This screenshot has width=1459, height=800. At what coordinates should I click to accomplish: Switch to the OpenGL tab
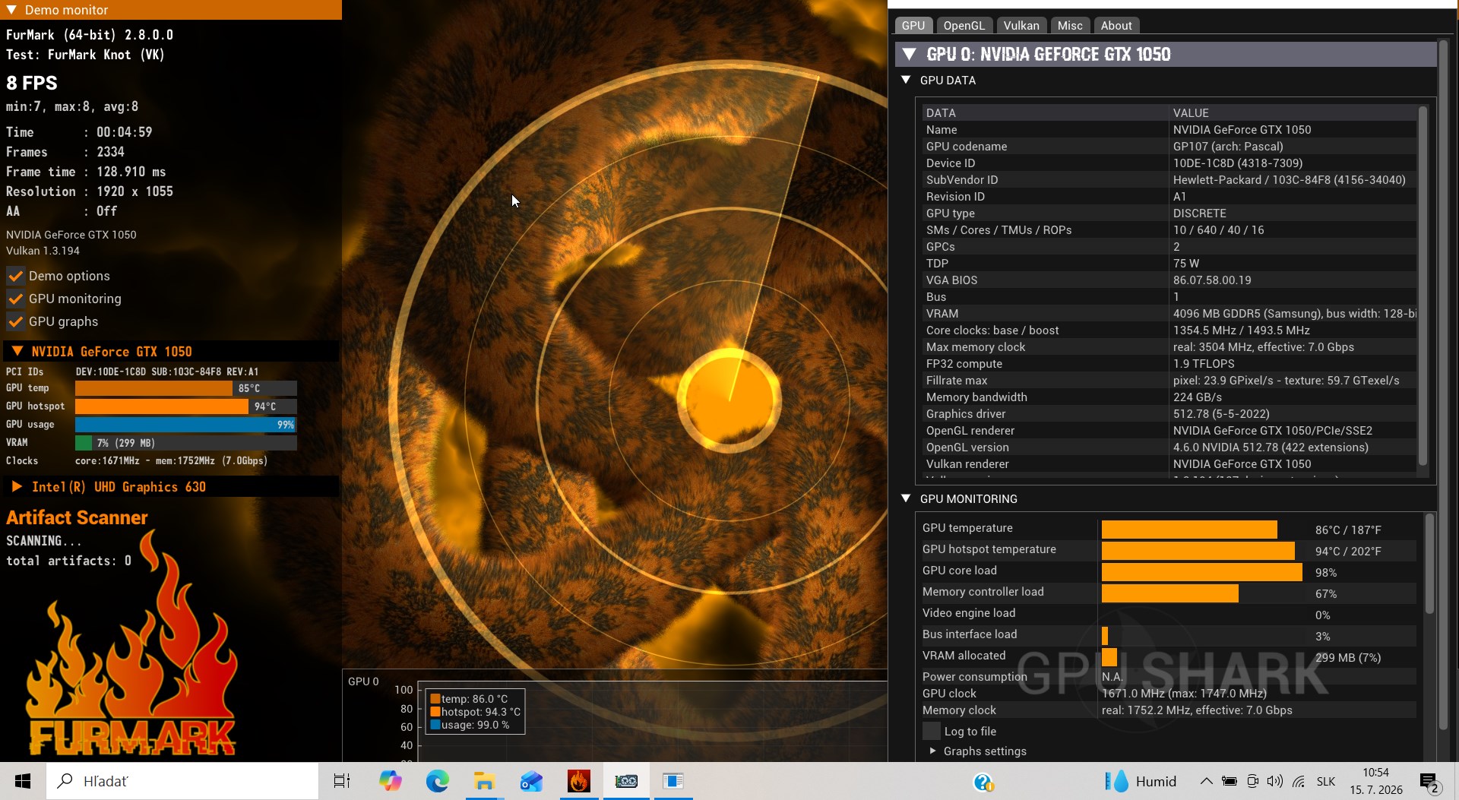[x=964, y=25]
